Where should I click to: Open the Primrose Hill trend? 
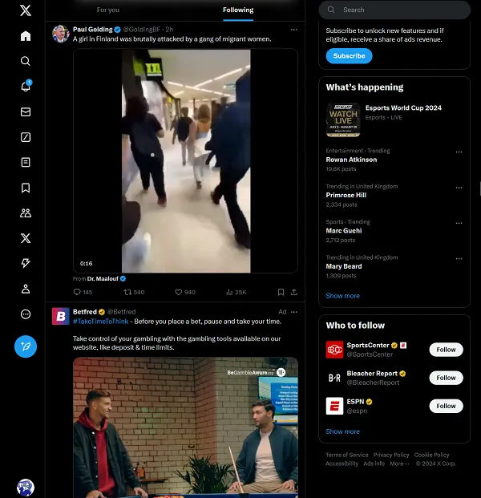pos(394,196)
